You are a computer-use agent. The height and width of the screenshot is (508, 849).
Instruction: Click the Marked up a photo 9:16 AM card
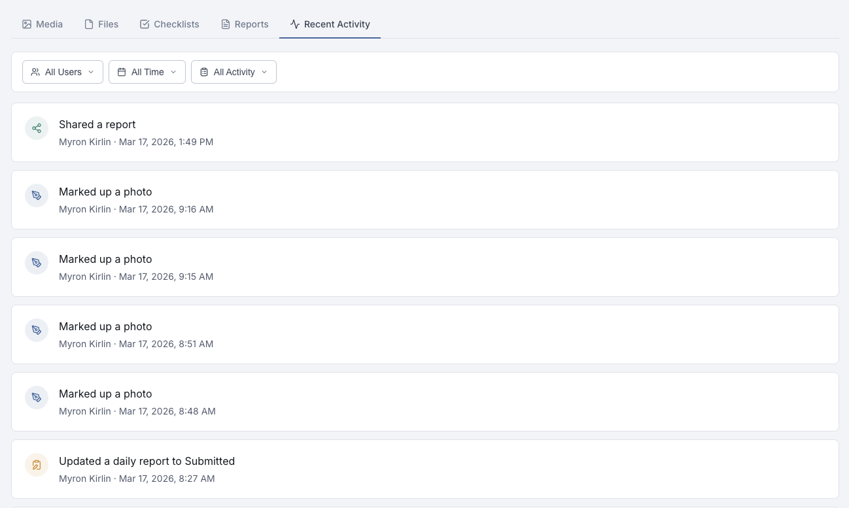425,200
